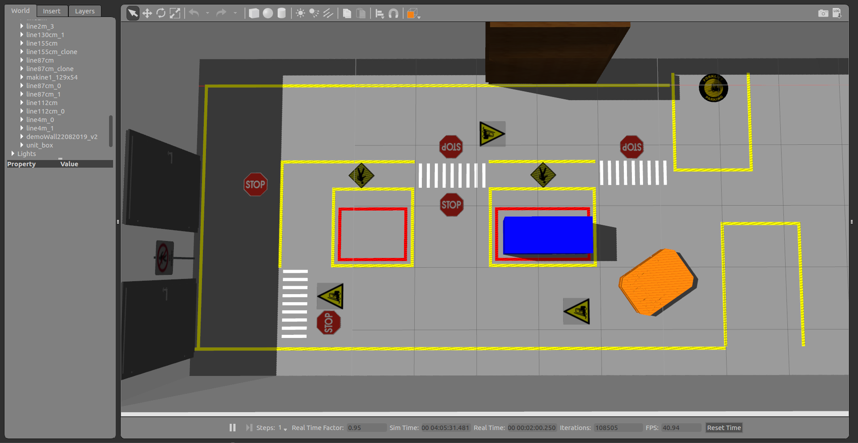The image size is (858, 443).
Task: Switch to the Insert tab
Action: [x=51, y=11]
